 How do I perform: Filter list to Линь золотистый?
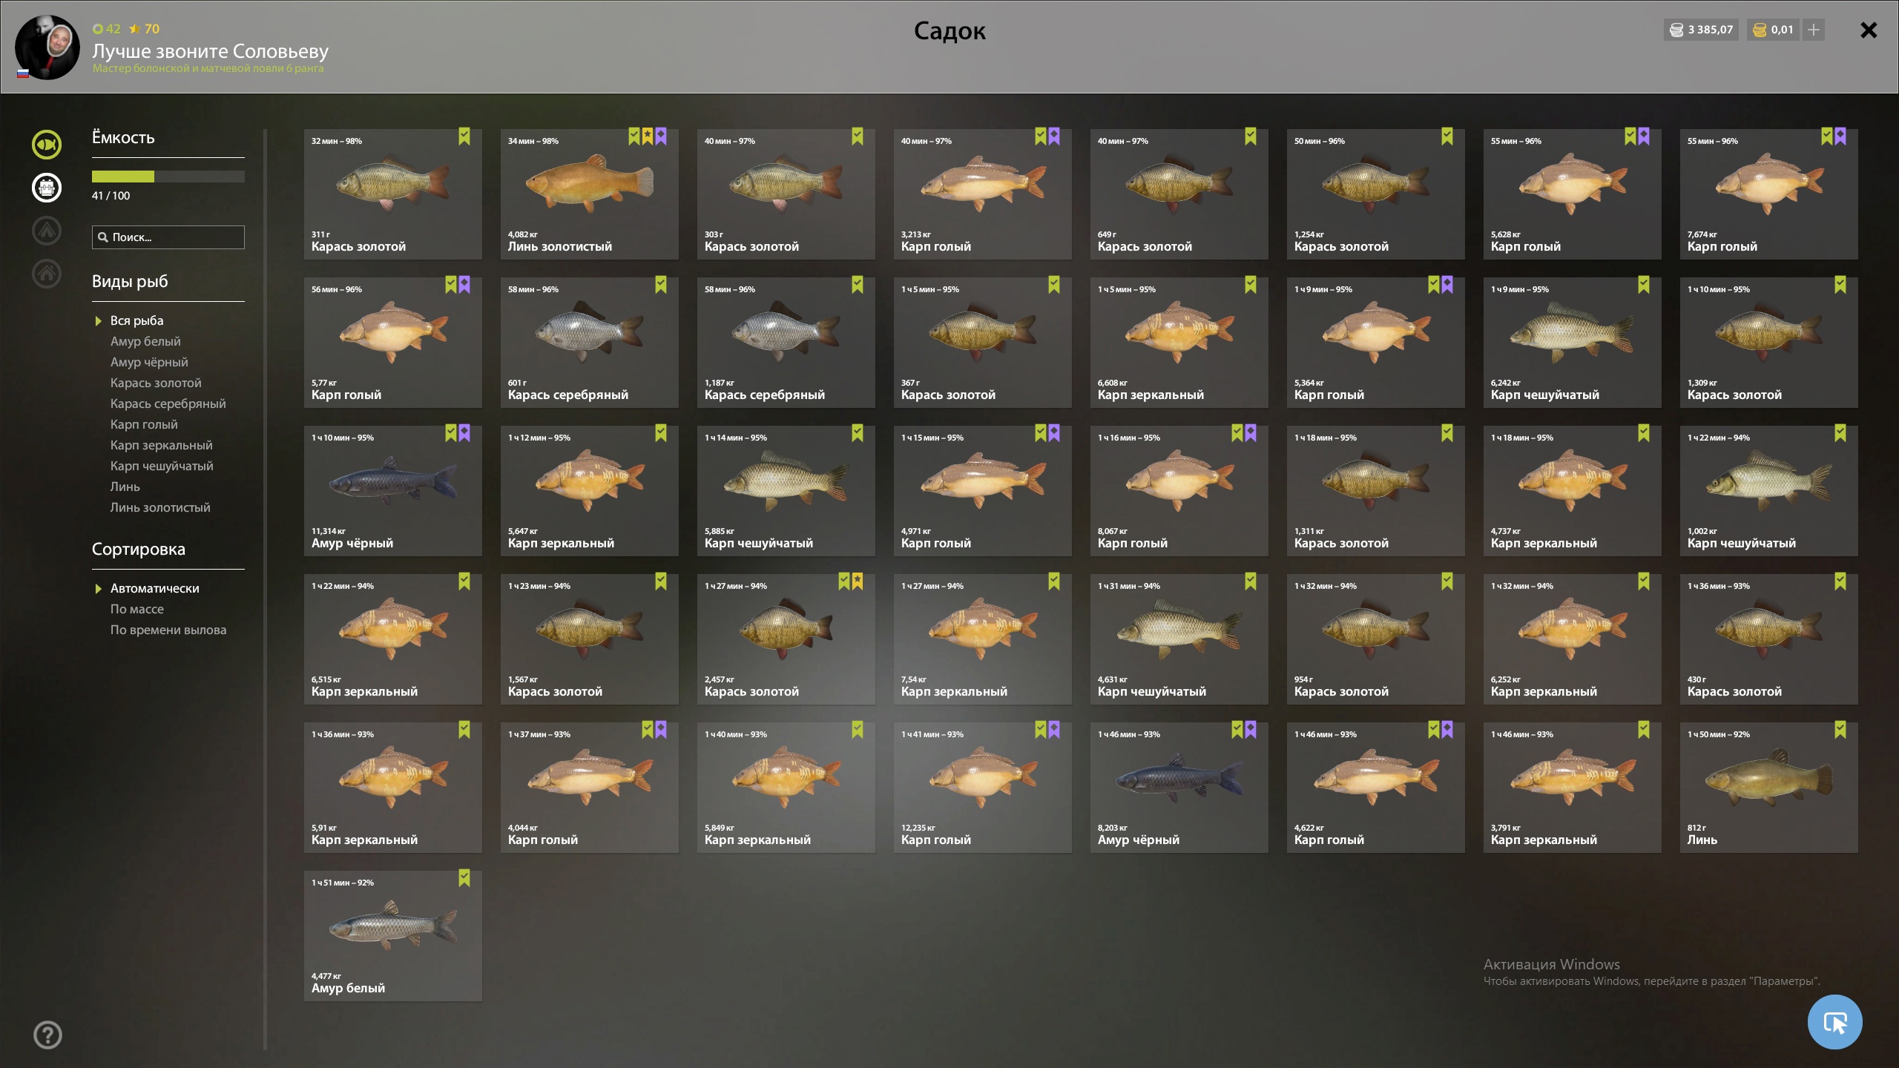click(160, 507)
